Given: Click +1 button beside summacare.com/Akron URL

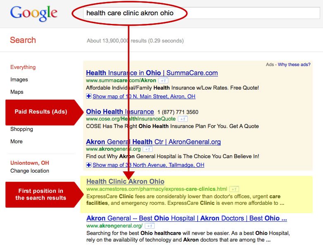Looking at the screenshot, I should click(x=163, y=81).
